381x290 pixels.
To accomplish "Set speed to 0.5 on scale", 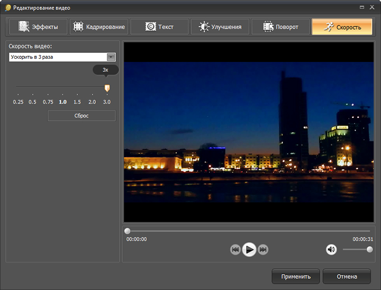I will 32,102.
